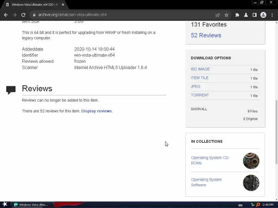Open the 52 Reviews link

pos(206,35)
